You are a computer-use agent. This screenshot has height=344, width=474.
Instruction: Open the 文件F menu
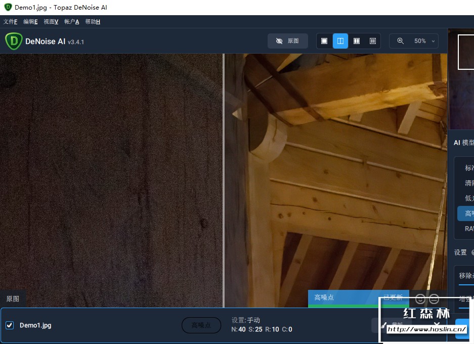[x=10, y=22]
